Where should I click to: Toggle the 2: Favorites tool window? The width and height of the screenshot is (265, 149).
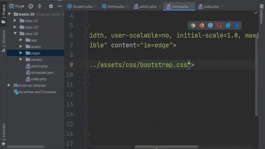click(3, 134)
